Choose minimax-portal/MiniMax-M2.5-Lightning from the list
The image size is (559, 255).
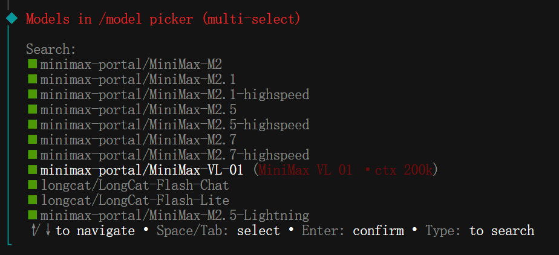click(x=175, y=215)
